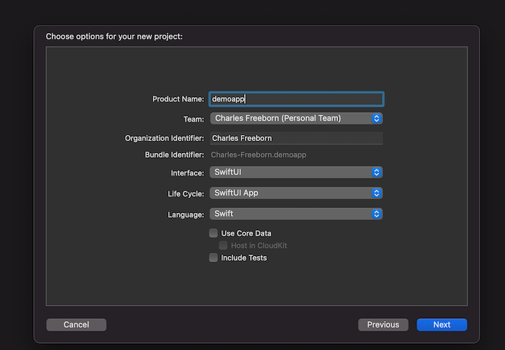This screenshot has width=505, height=350.
Task: Expand the SwiftUI App life cycle dropdown
Action: pyautogui.click(x=296, y=193)
